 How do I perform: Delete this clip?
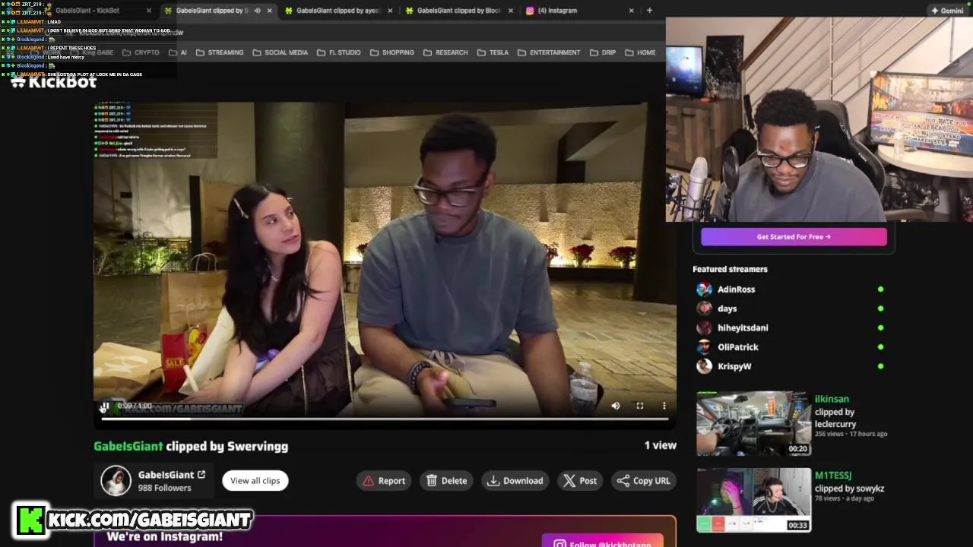tap(447, 480)
